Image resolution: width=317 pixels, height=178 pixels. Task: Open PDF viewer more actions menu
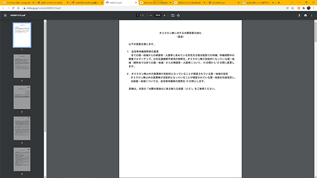312,15
